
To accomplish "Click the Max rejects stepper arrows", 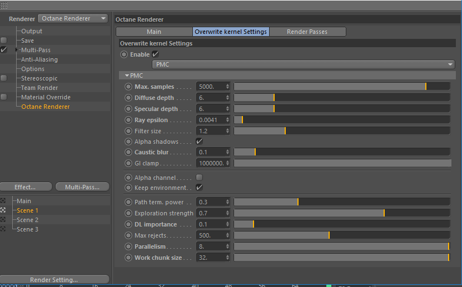I will tap(227, 235).
